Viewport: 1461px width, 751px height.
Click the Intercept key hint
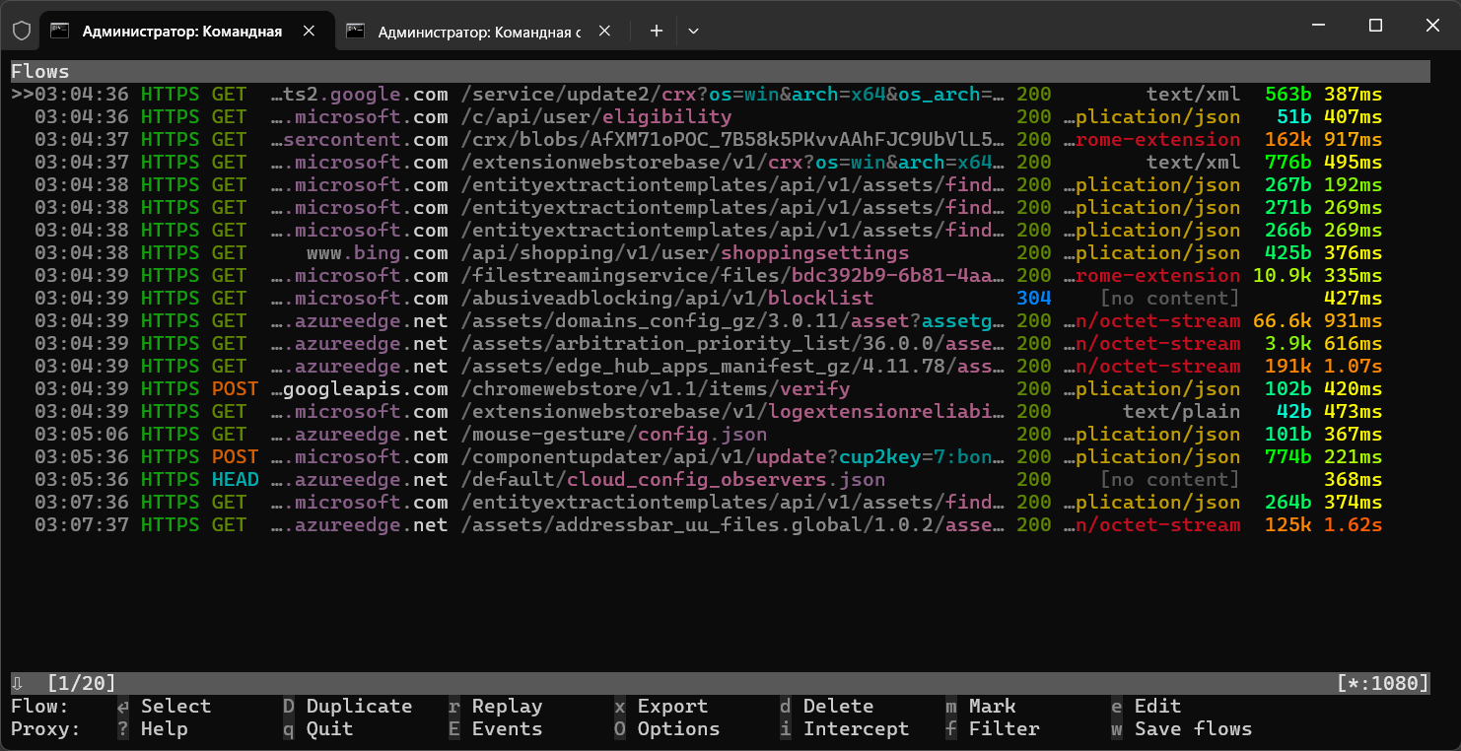[845, 728]
